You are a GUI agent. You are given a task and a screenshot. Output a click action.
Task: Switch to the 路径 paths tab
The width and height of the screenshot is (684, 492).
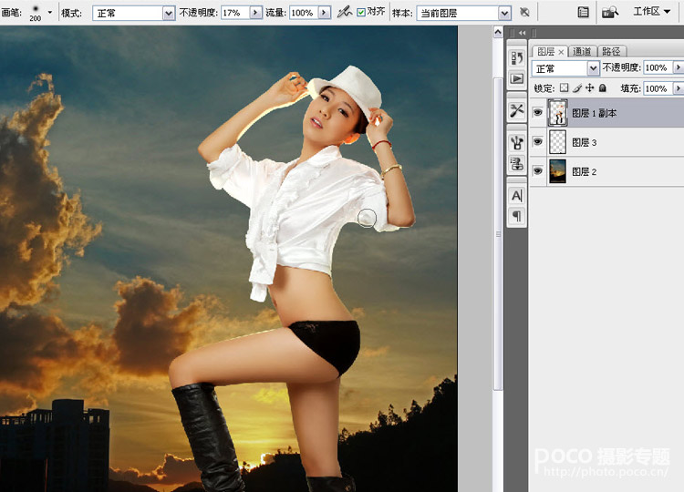[611, 51]
